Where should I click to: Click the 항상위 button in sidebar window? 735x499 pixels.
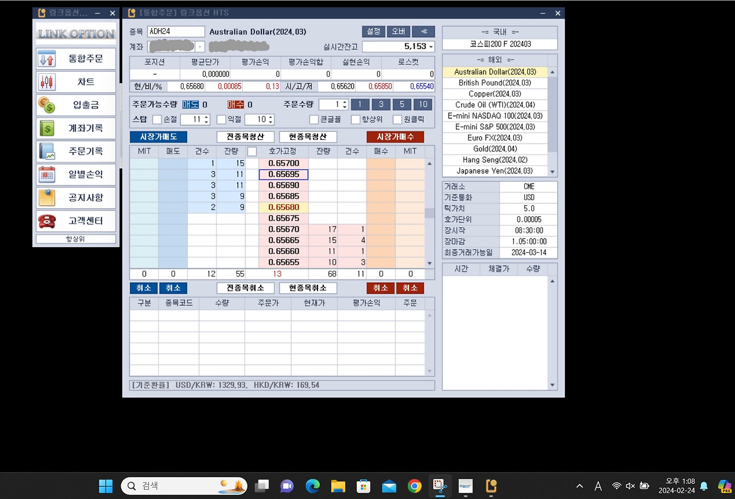click(76, 239)
